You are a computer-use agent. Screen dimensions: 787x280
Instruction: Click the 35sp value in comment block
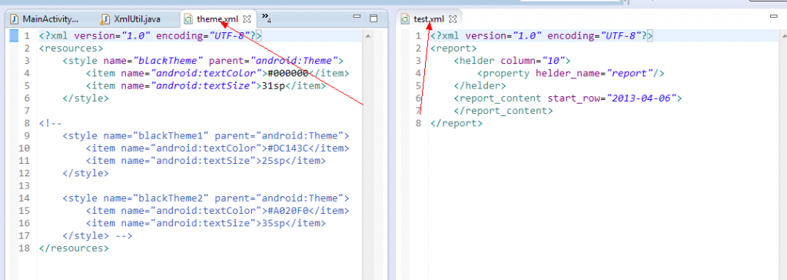coord(273,223)
